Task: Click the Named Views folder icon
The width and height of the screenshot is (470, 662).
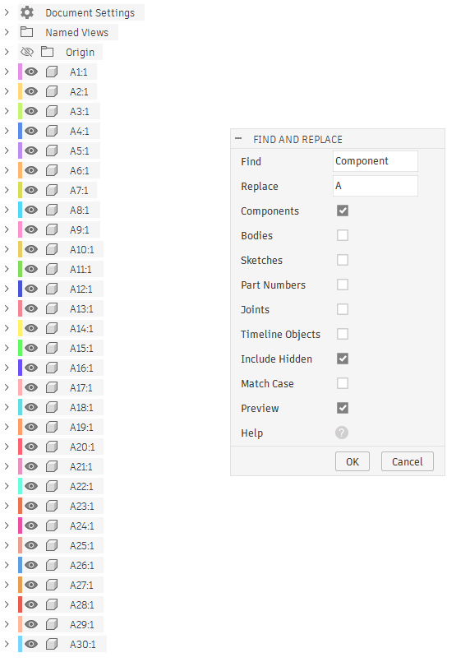Action: 26,32
